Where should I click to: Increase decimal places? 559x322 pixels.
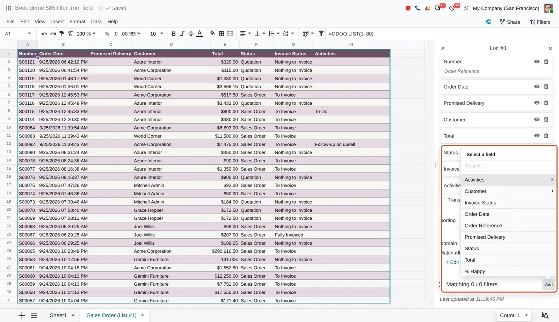(x=124, y=33)
